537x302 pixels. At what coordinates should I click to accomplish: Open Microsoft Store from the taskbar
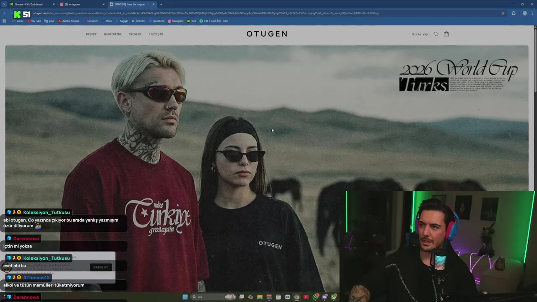[x=278, y=297]
